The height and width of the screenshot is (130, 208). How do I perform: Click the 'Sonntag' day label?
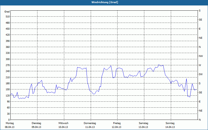pos(170,123)
